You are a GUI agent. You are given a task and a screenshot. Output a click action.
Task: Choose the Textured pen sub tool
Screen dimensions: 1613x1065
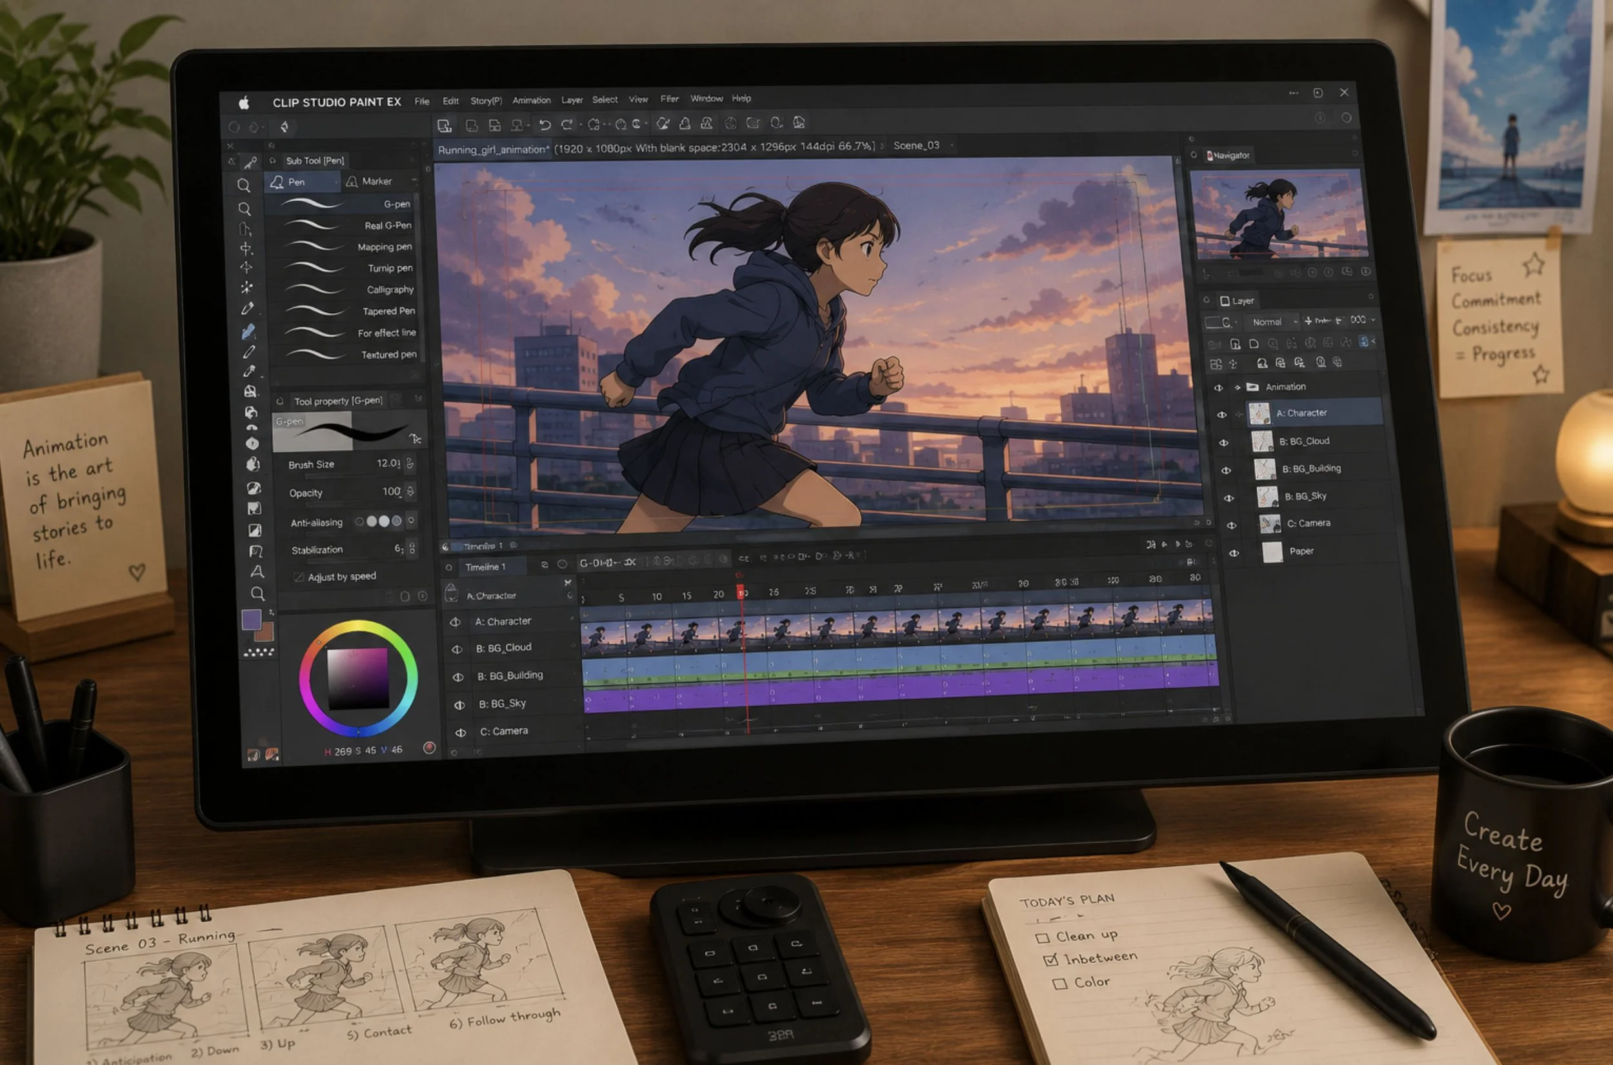pos(348,355)
